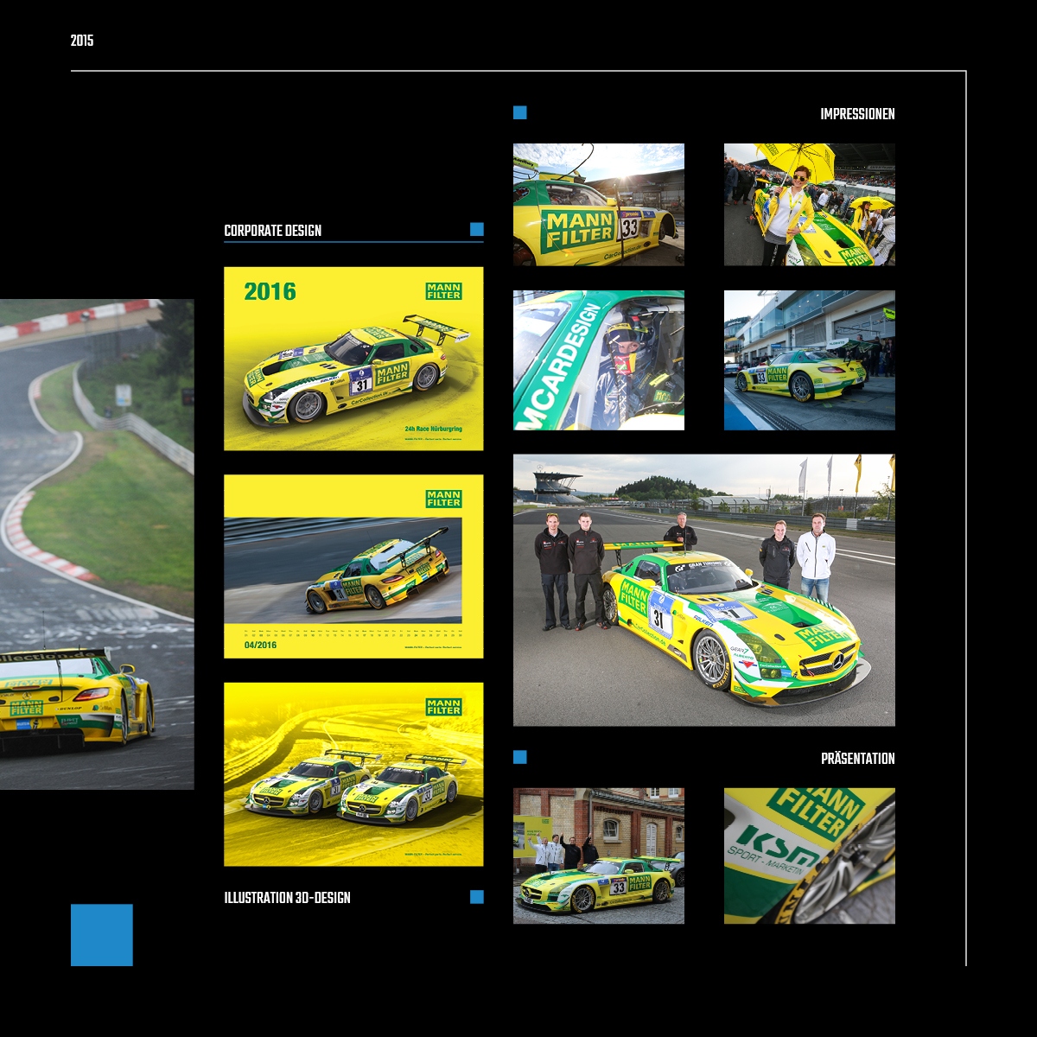1037x1037 pixels.
Task: Click the MANN FILTER logo on 04/2016 calendar page
Action: click(x=443, y=499)
